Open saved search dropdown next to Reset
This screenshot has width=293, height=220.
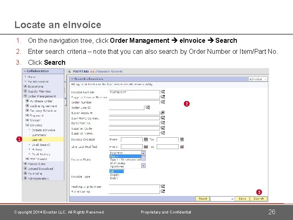[223, 199]
